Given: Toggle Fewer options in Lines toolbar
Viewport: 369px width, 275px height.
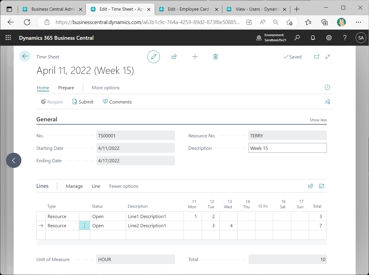Looking at the screenshot, I should point(124,186).
